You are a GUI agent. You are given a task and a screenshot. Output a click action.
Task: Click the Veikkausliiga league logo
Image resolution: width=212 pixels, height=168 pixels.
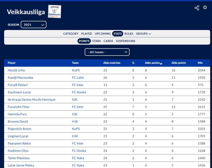[54, 11]
